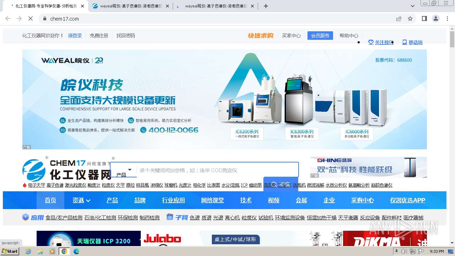Open Windows Start menu
Image resolution: width=455 pixels, height=256 pixels.
tap(10, 251)
